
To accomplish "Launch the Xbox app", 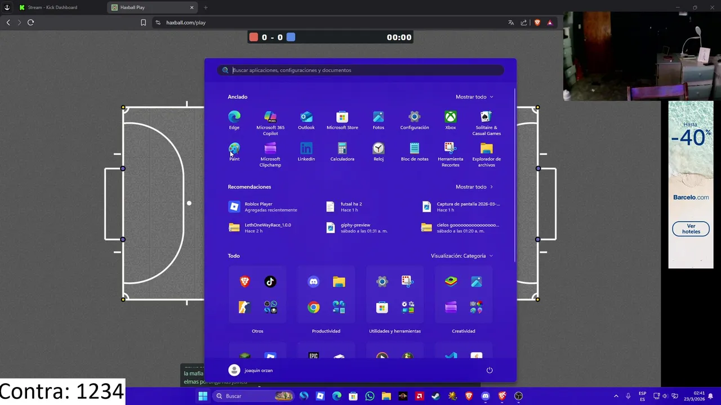I will click(451, 120).
